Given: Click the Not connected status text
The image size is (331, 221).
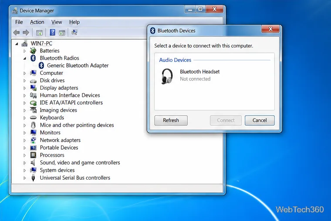Looking at the screenshot, I should 195,79.
